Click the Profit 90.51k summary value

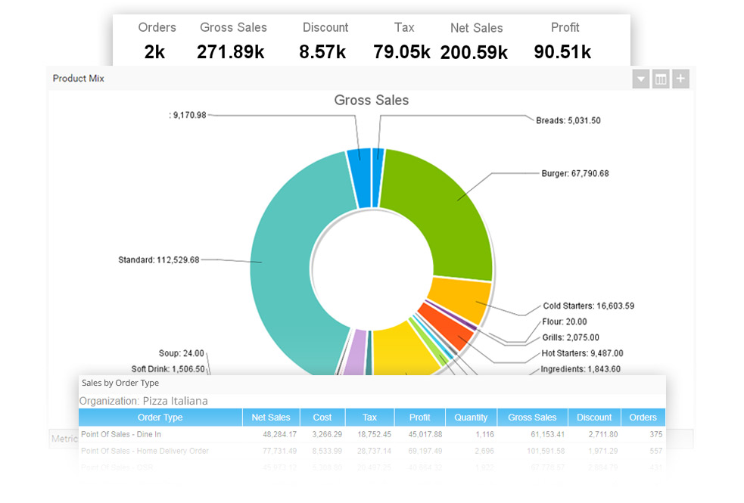coord(562,51)
